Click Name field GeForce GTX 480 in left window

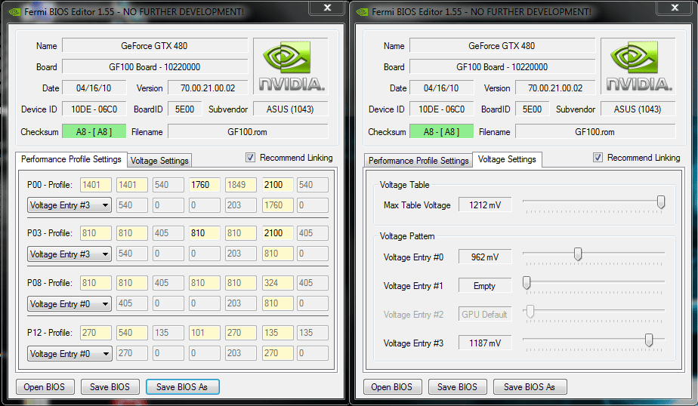[154, 46]
